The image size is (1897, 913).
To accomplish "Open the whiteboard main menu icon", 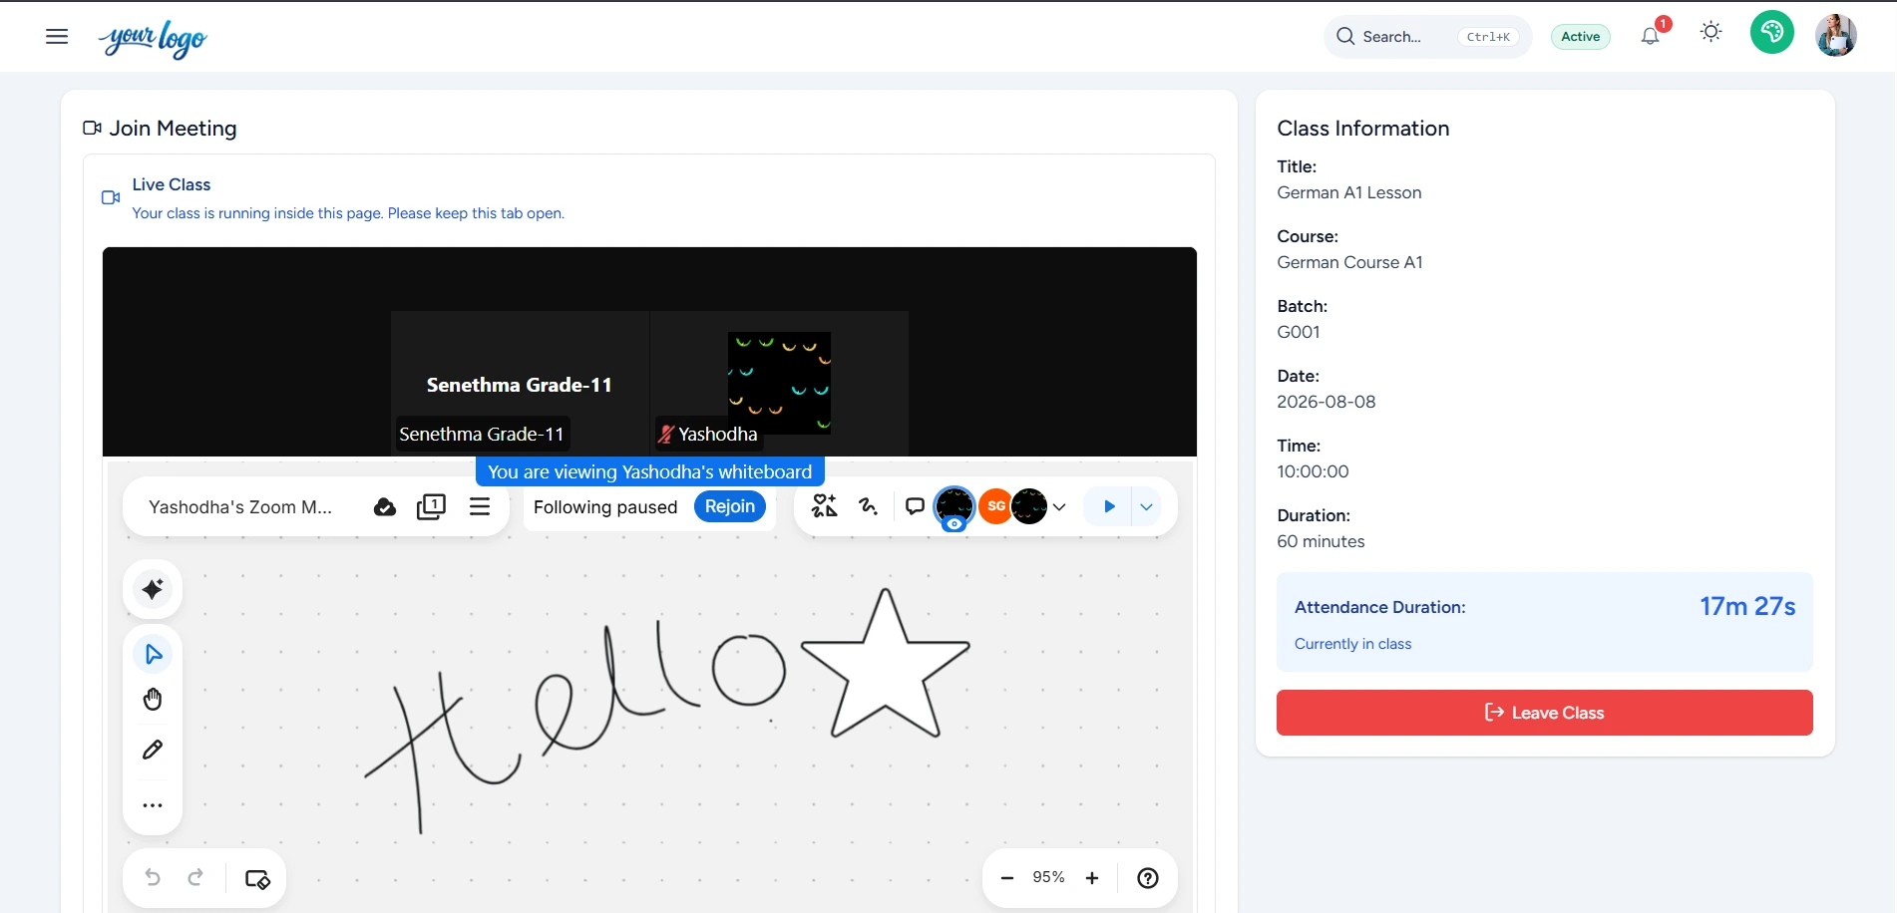I will (x=480, y=506).
